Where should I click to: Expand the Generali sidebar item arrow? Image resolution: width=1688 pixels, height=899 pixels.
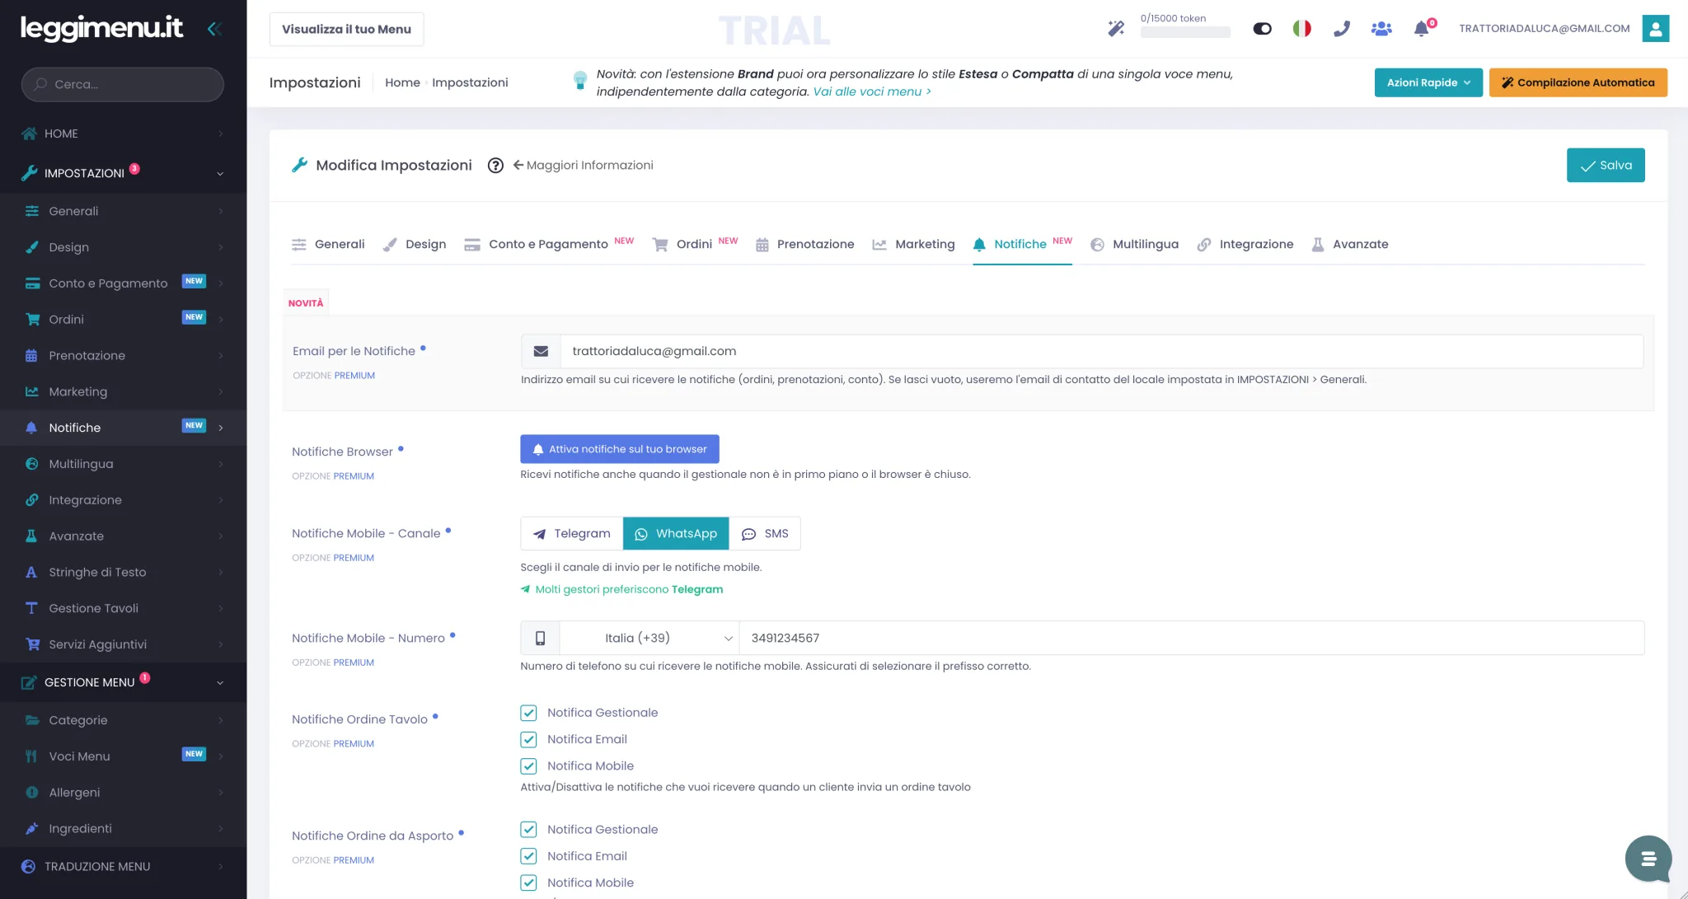(x=220, y=211)
